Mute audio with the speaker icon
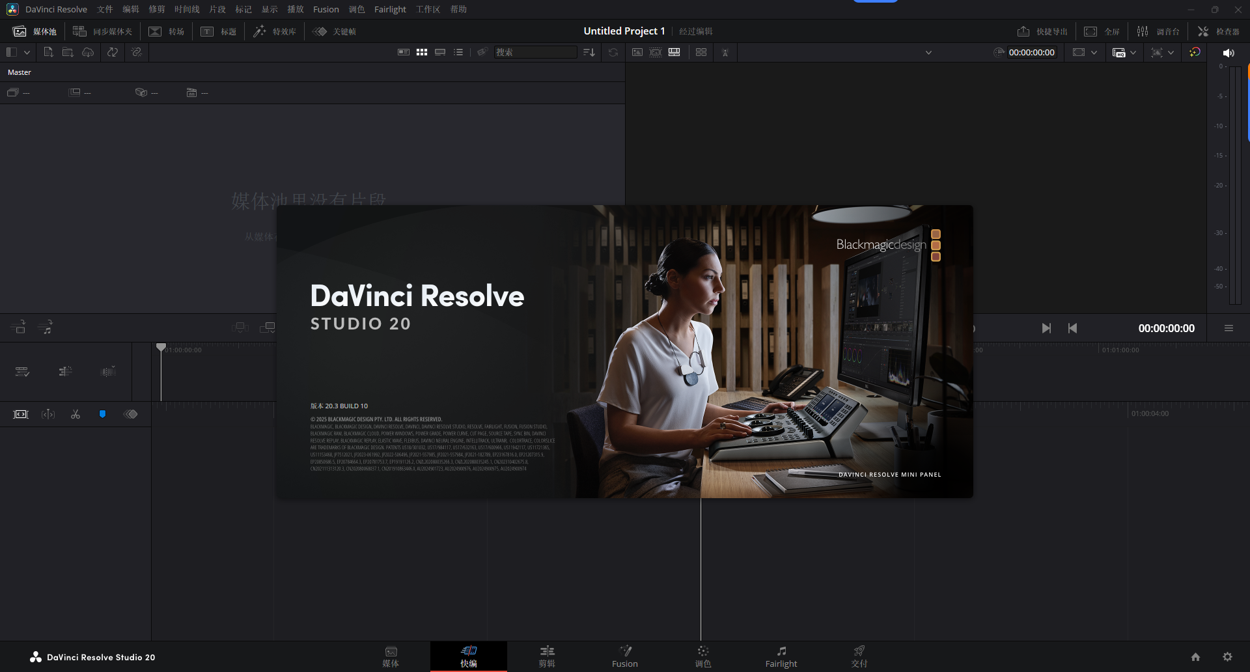Viewport: 1250px width, 672px height. tap(1229, 53)
